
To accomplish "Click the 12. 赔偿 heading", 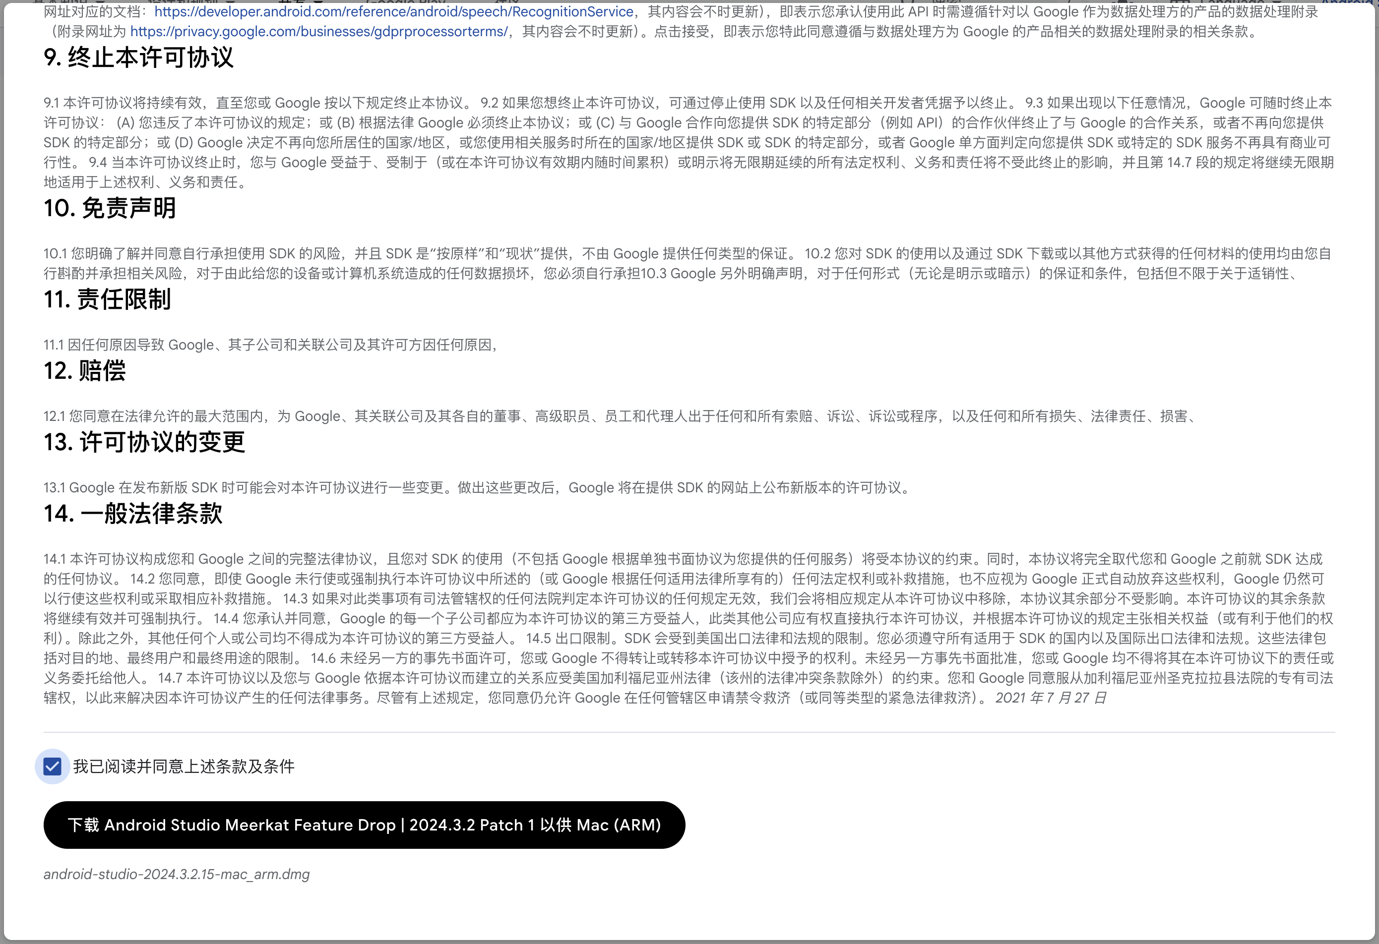I will click(x=85, y=370).
